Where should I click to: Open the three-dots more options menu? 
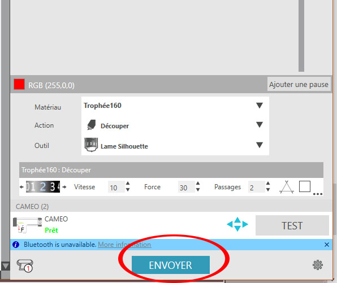point(318,194)
